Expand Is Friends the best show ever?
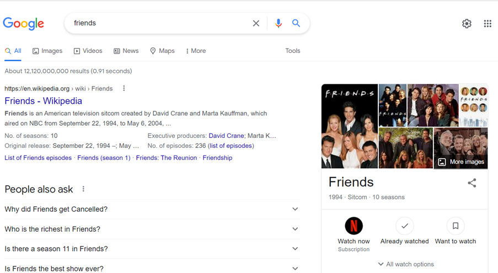Screen dimensions: 498x273 click(x=152, y=269)
